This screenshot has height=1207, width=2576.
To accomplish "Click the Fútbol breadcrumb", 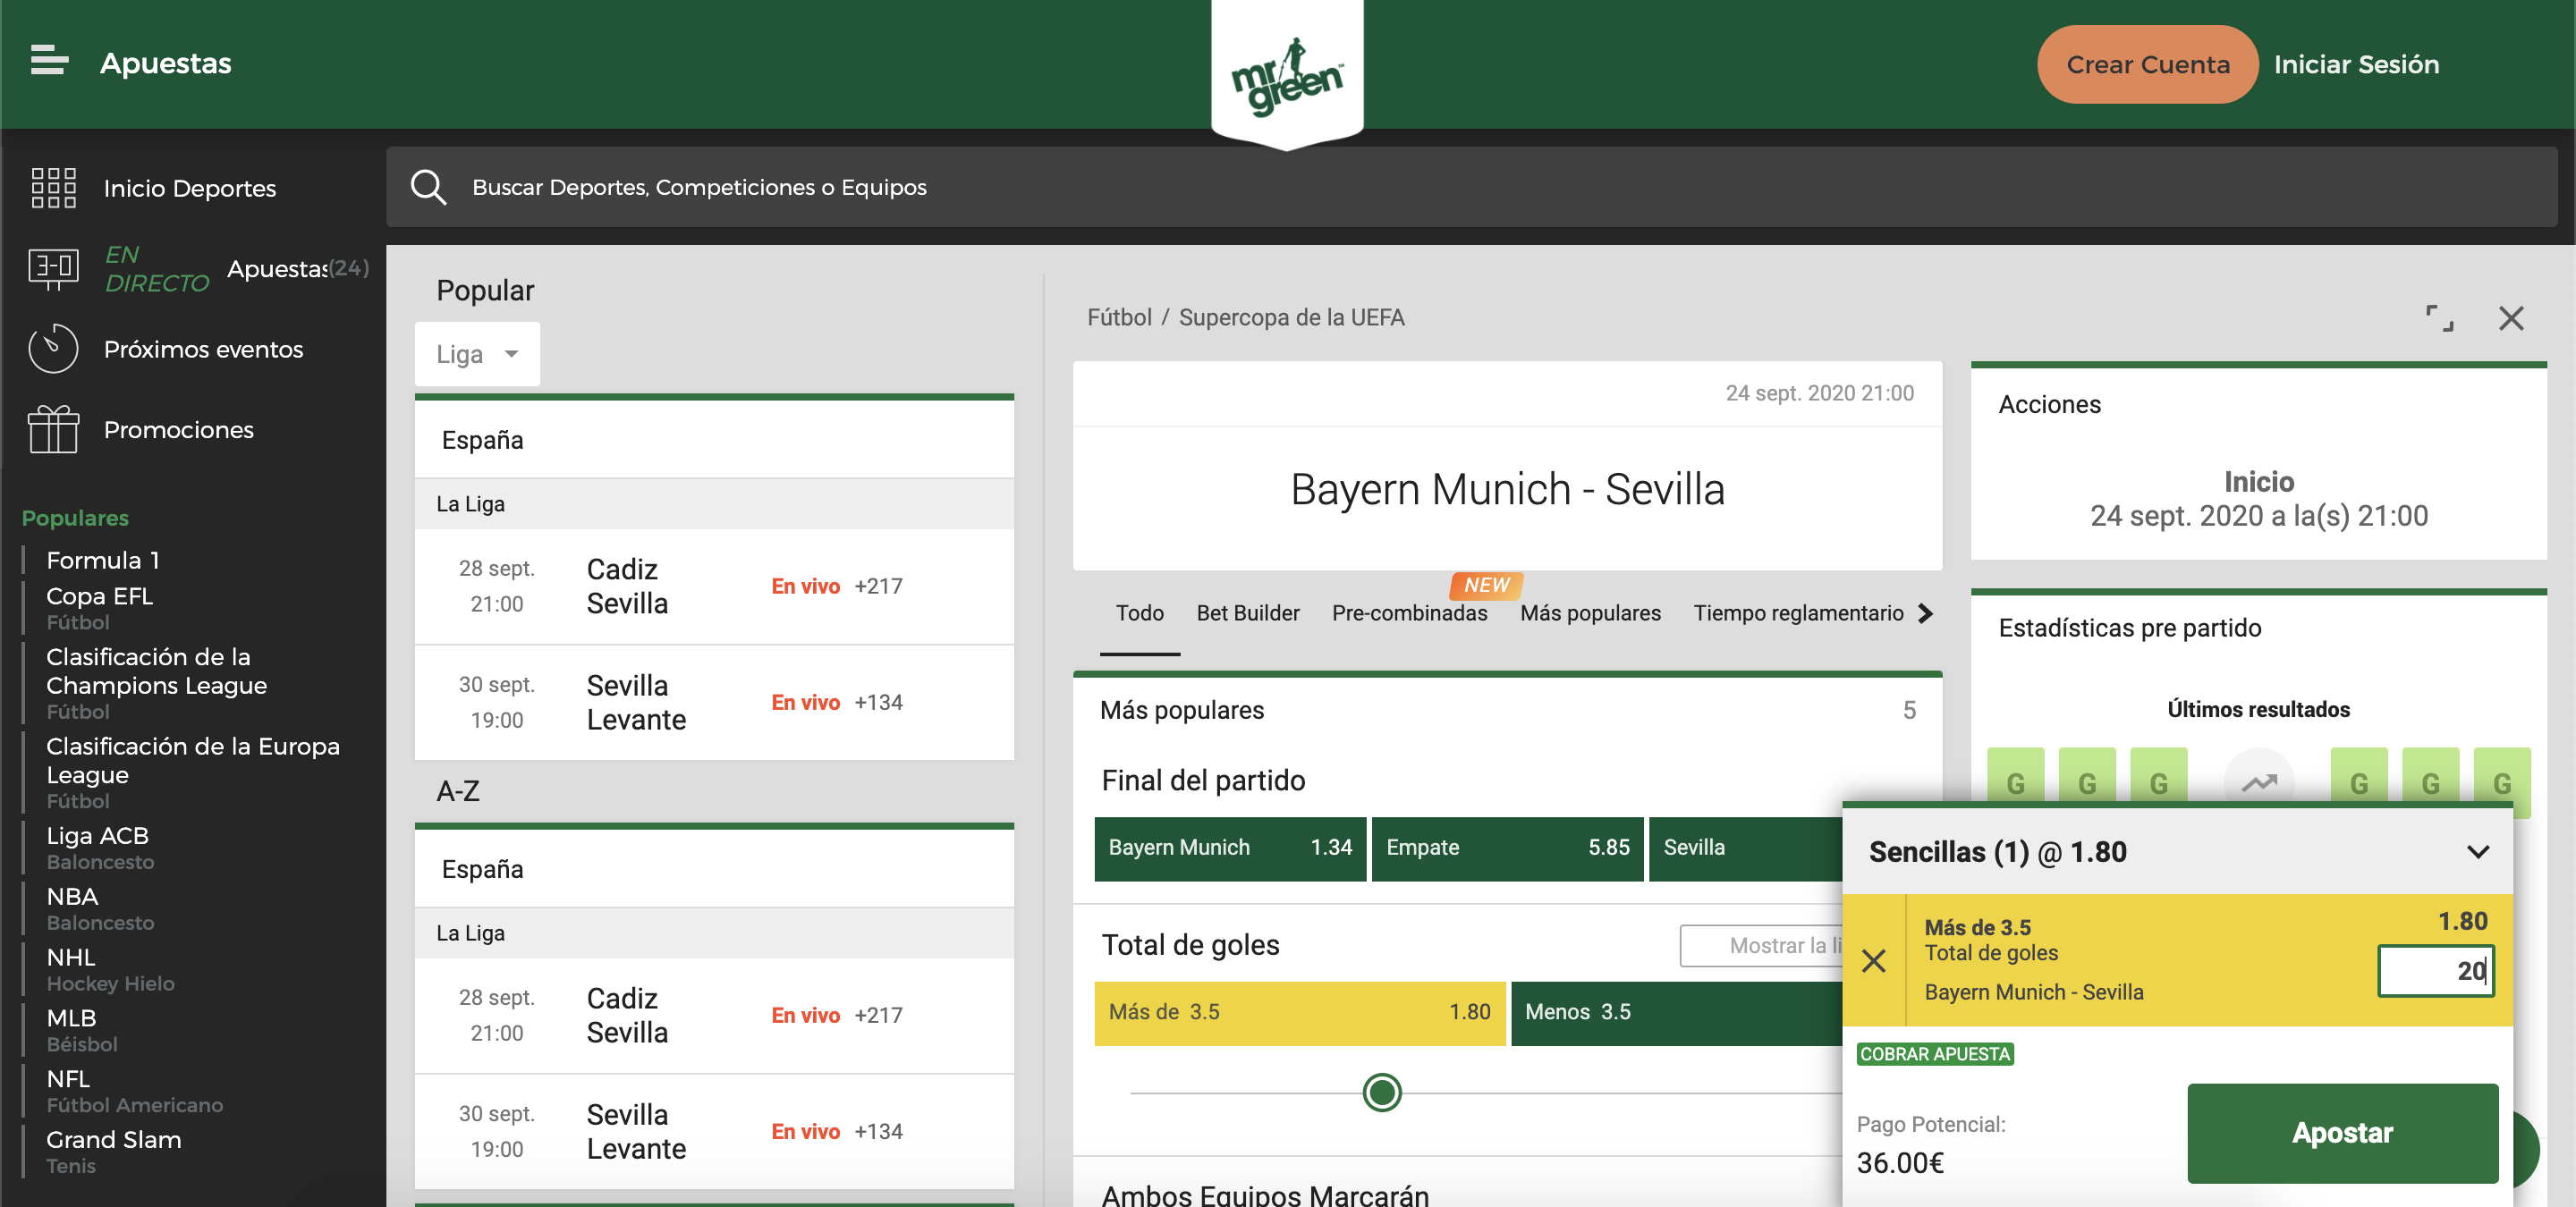I will [1119, 317].
